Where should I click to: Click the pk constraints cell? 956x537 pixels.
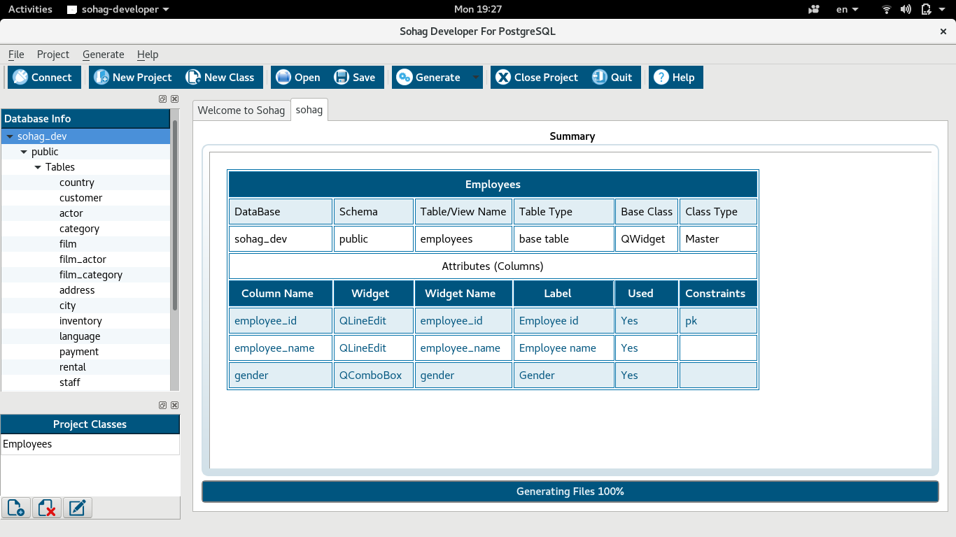[x=718, y=321]
